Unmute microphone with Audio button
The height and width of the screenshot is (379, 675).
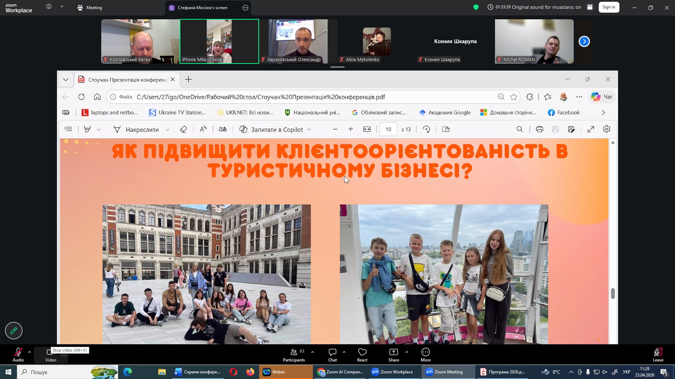tap(18, 354)
